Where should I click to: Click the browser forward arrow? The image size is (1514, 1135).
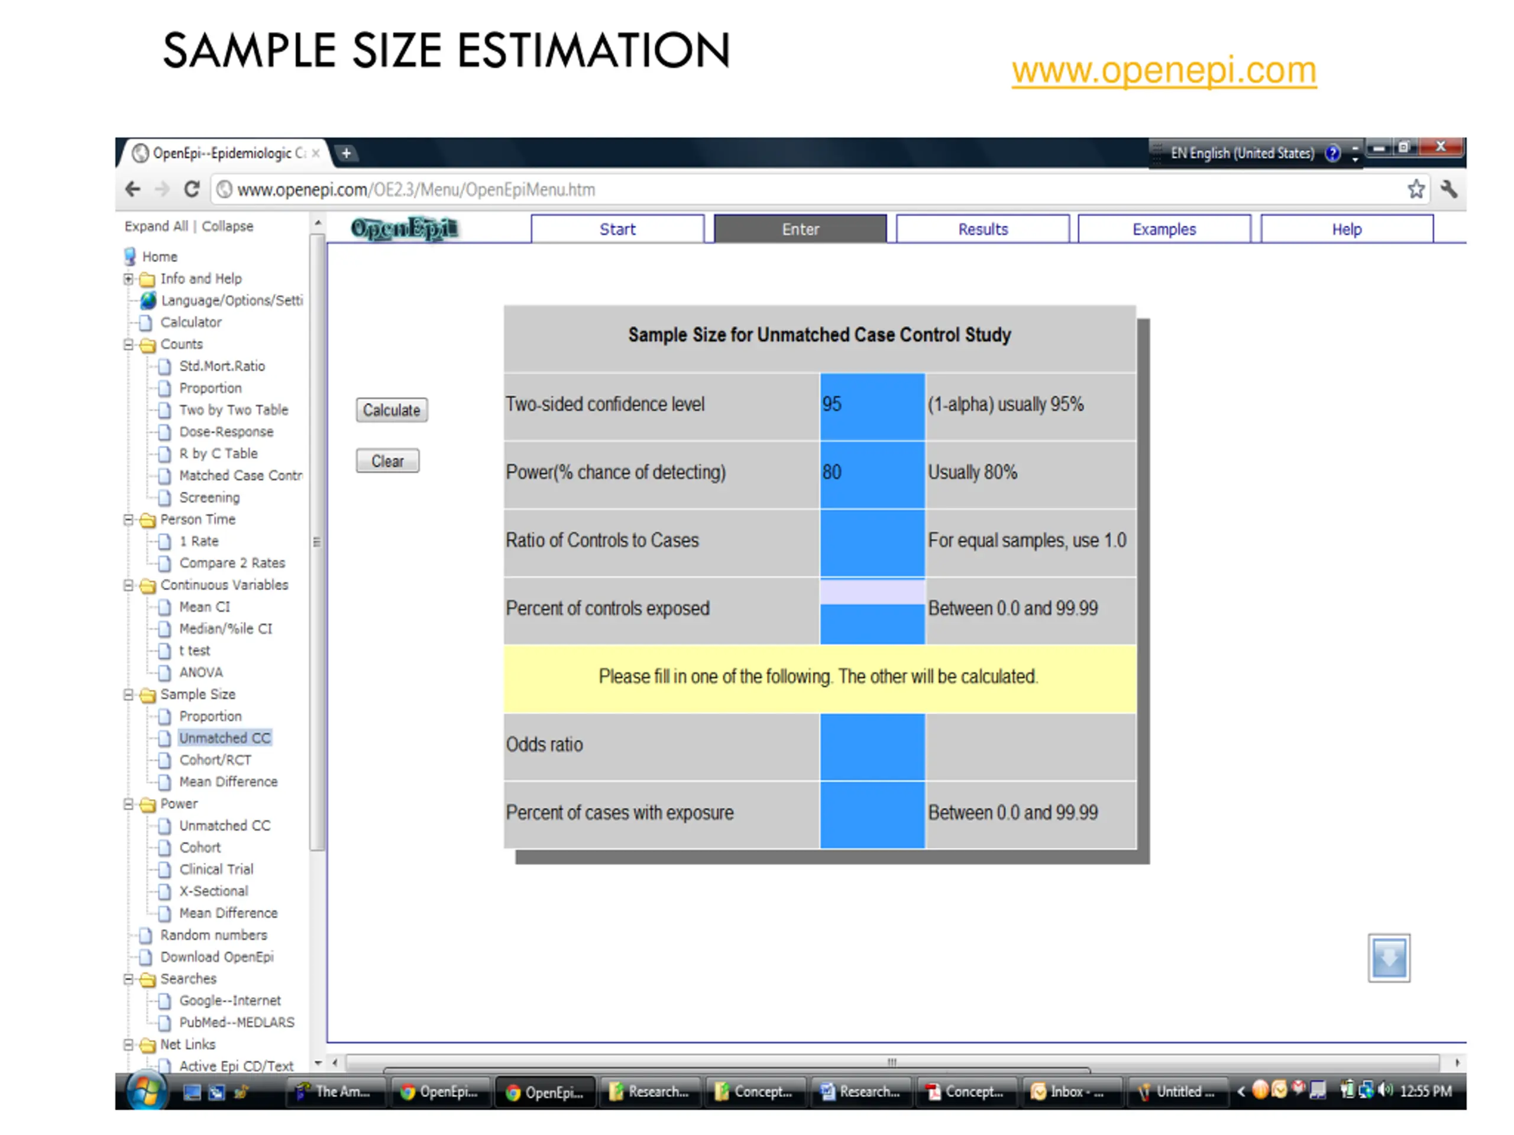(x=161, y=189)
